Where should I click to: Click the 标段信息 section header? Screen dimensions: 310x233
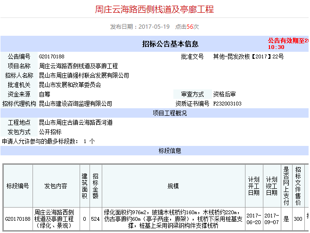[170, 151]
